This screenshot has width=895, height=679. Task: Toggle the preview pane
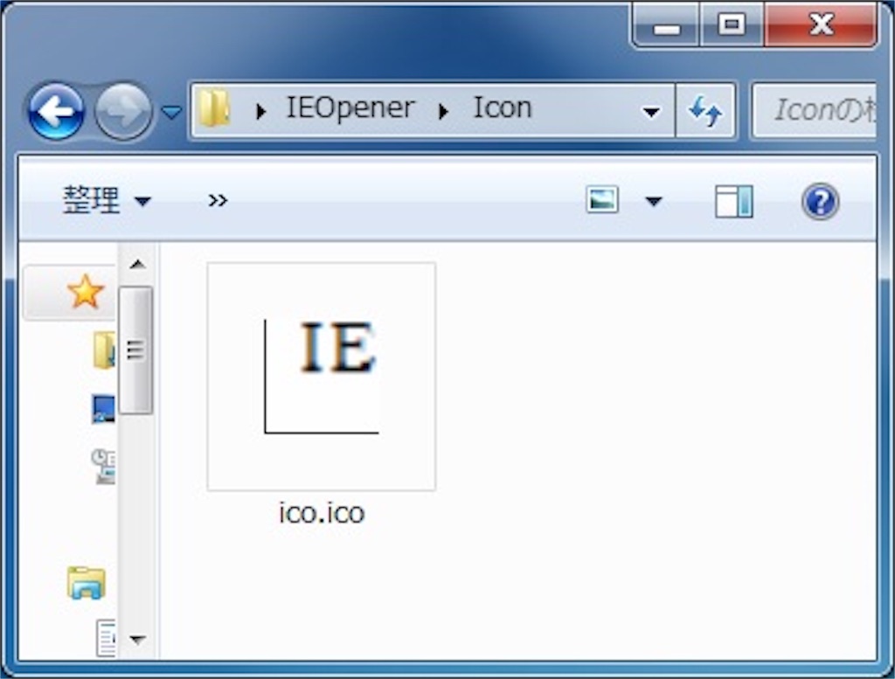[x=734, y=201]
